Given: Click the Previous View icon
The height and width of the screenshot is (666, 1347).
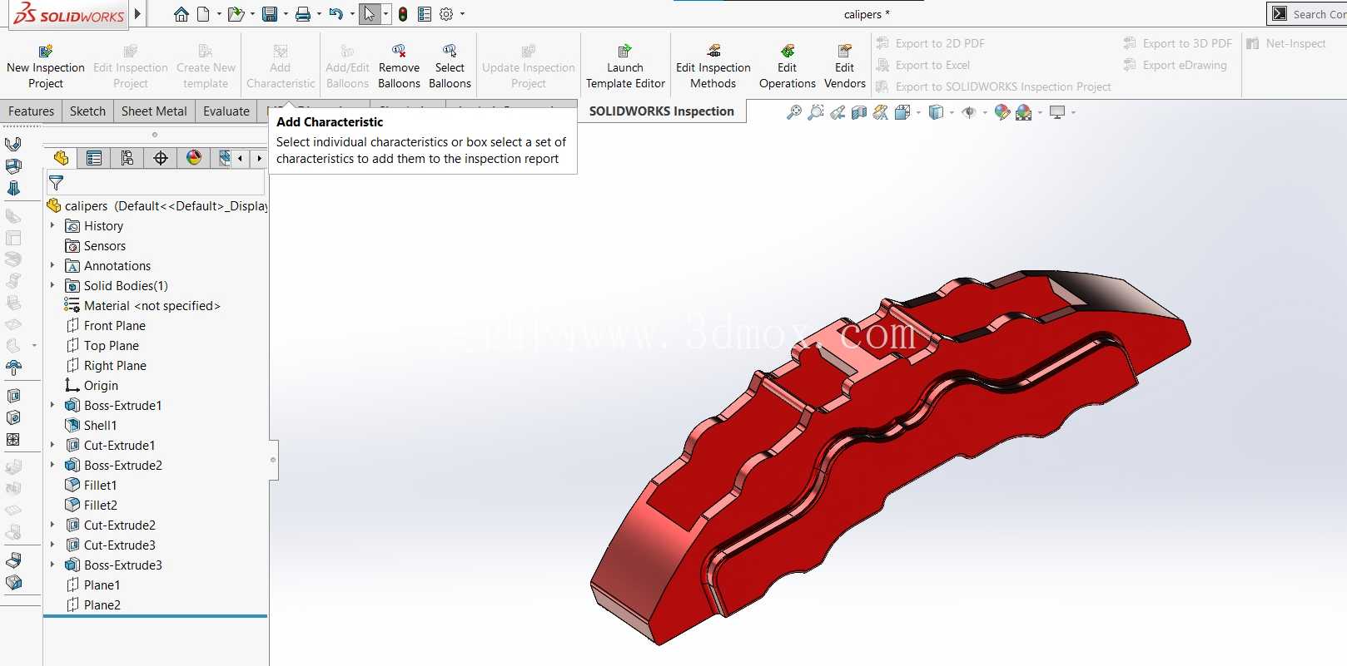Looking at the screenshot, I should tap(838, 112).
